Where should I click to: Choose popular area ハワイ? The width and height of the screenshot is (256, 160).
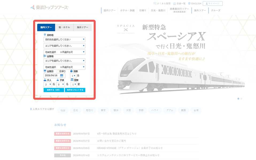click(155, 110)
